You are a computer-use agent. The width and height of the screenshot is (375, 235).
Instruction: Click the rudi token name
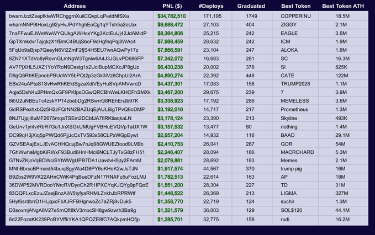coord(285,219)
